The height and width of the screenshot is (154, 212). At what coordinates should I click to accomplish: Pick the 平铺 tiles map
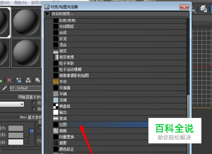pos(120,94)
